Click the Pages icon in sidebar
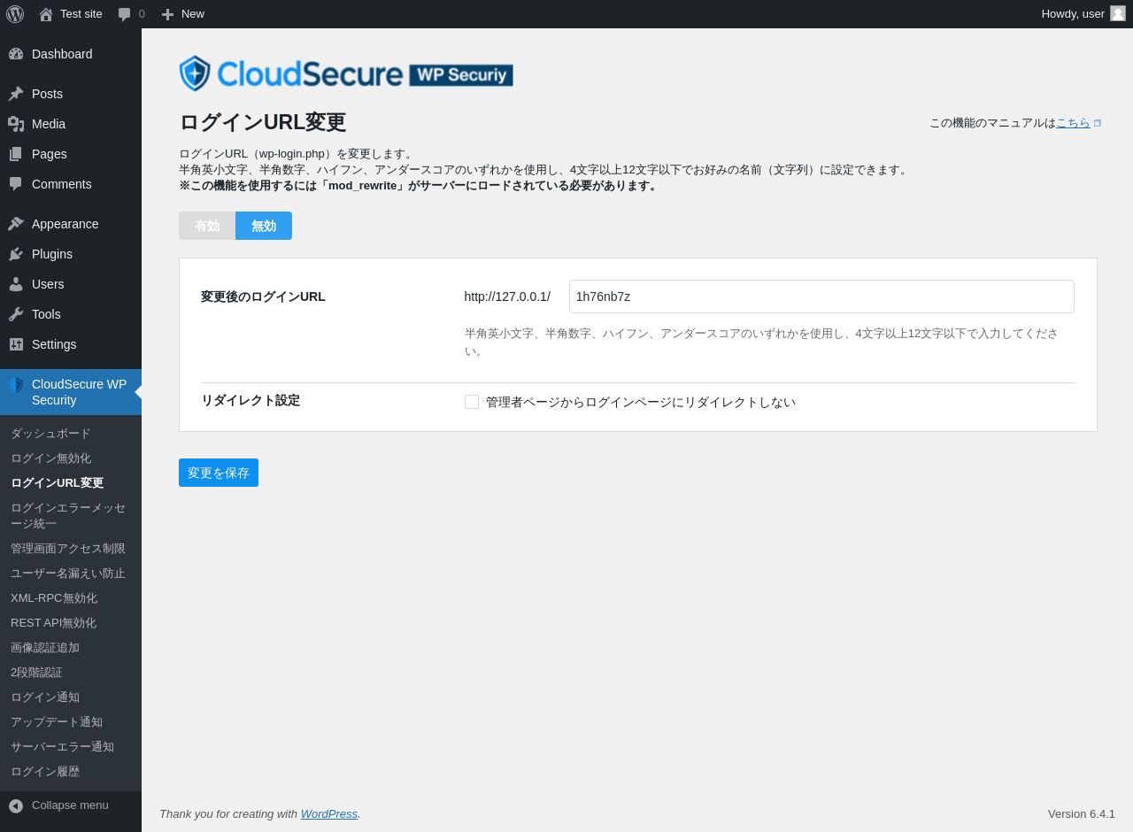This screenshot has width=1133, height=832. click(x=16, y=154)
